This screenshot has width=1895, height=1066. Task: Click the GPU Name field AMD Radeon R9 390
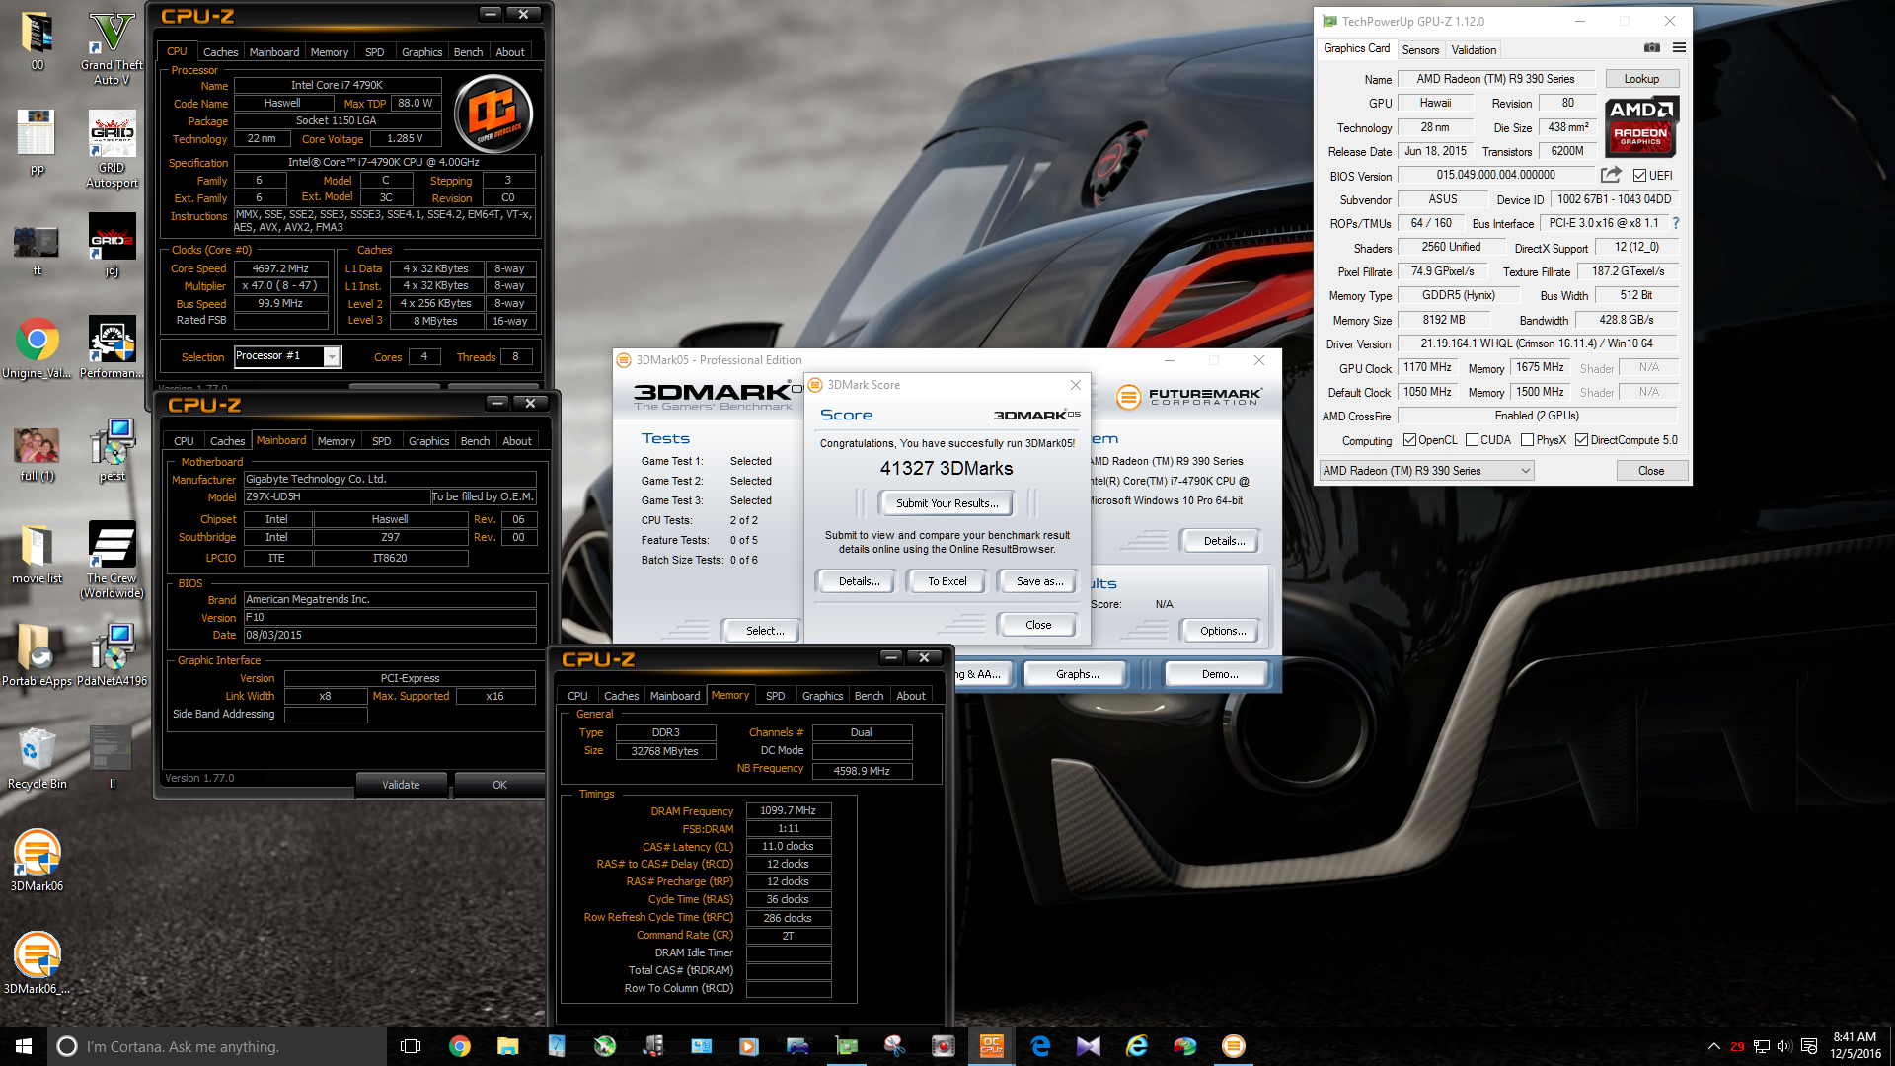[x=1495, y=79]
